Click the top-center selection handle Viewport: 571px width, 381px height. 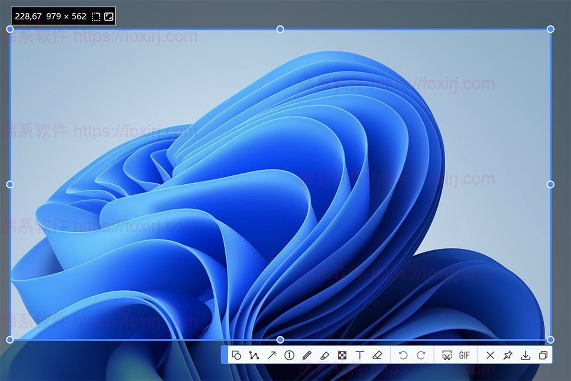[x=279, y=29]
